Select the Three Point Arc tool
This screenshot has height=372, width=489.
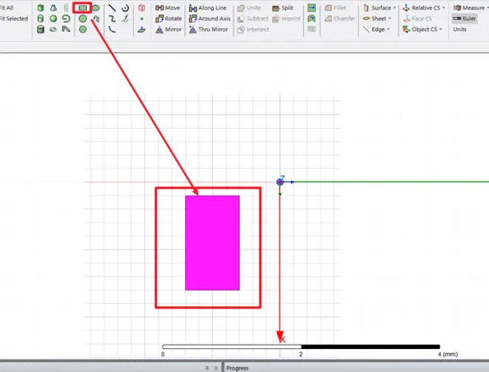click(x=112, y=30)
